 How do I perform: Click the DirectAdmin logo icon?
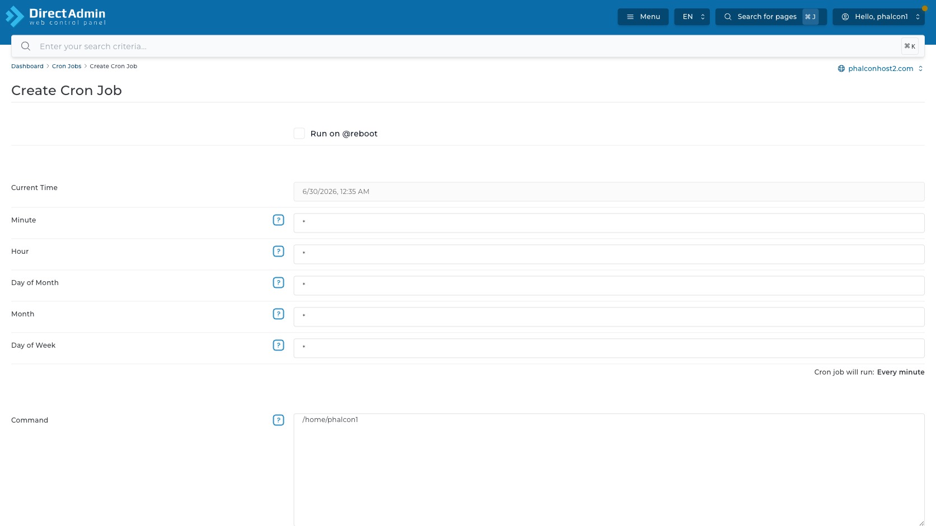tap(15, 17)
